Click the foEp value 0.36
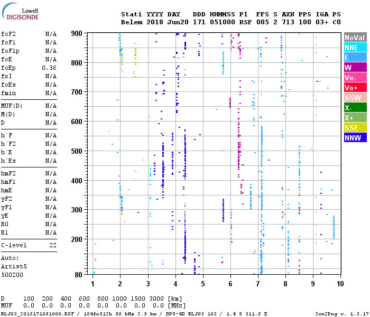Viewport: 370px width, 317px height. 49,68
